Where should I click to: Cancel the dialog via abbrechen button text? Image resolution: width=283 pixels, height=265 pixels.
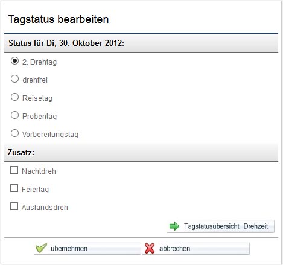coord(174,249)
